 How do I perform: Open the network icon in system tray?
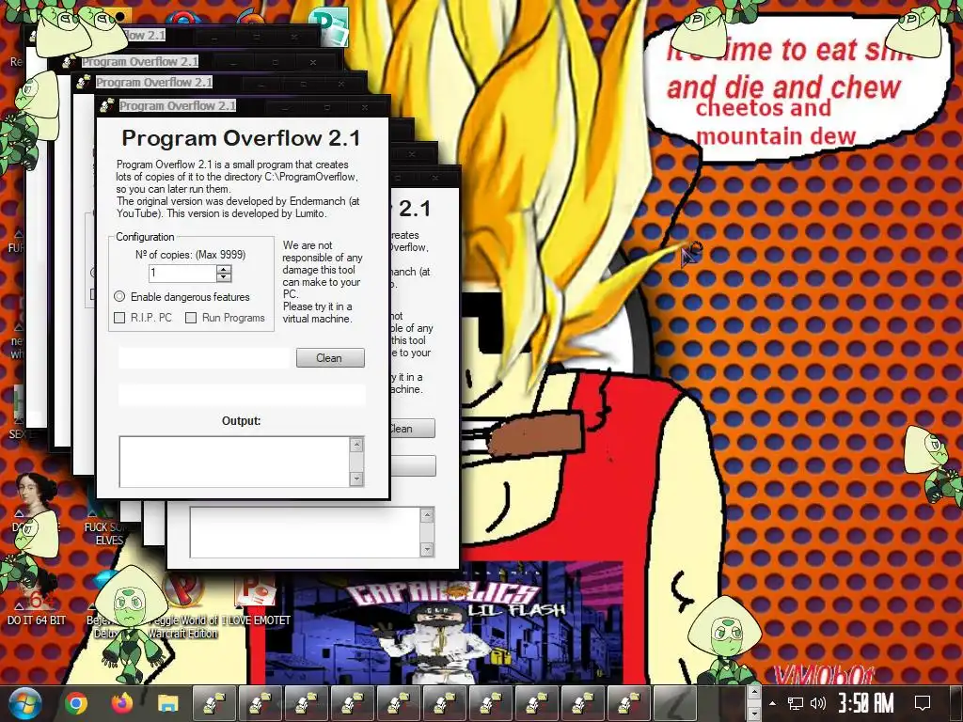click(x=796, y=703)
